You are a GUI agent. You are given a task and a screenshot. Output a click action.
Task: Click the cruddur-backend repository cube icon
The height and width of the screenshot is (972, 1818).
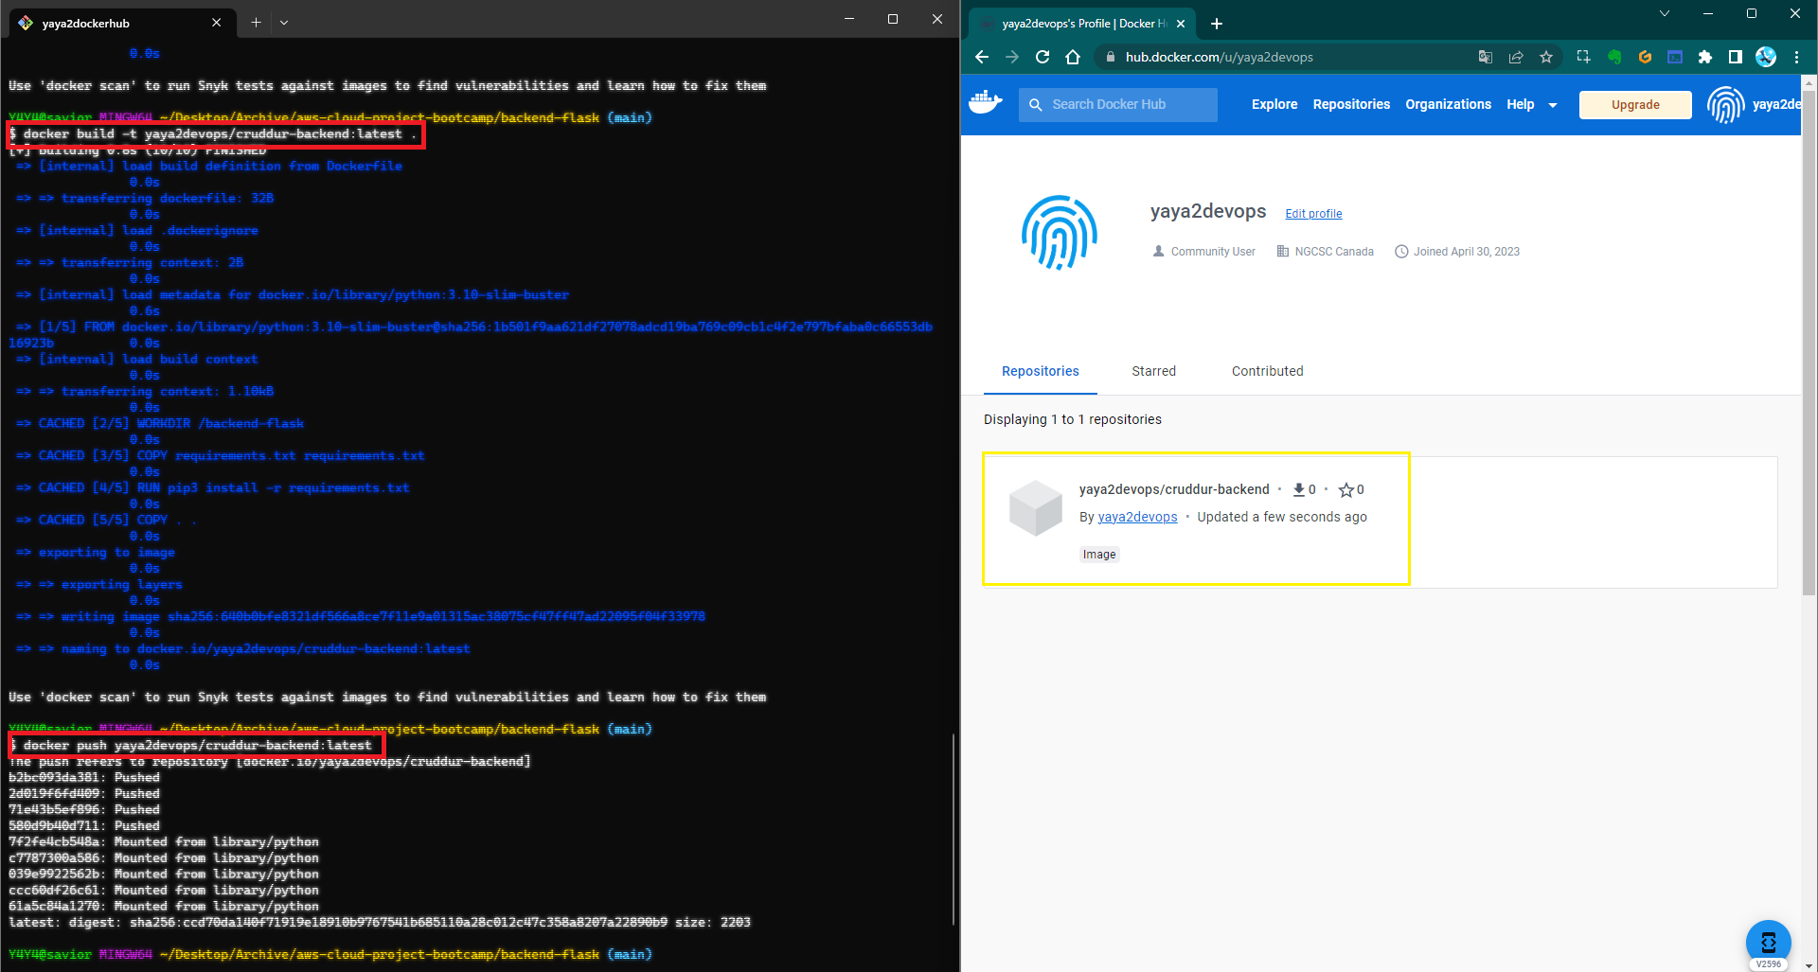(x=1036, y=507)
